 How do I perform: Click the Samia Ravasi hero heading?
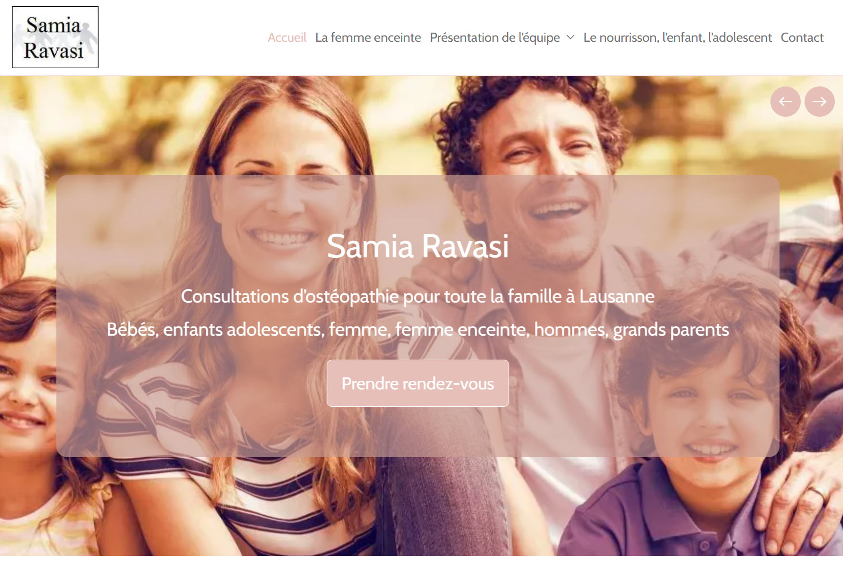tap(418, 246)
